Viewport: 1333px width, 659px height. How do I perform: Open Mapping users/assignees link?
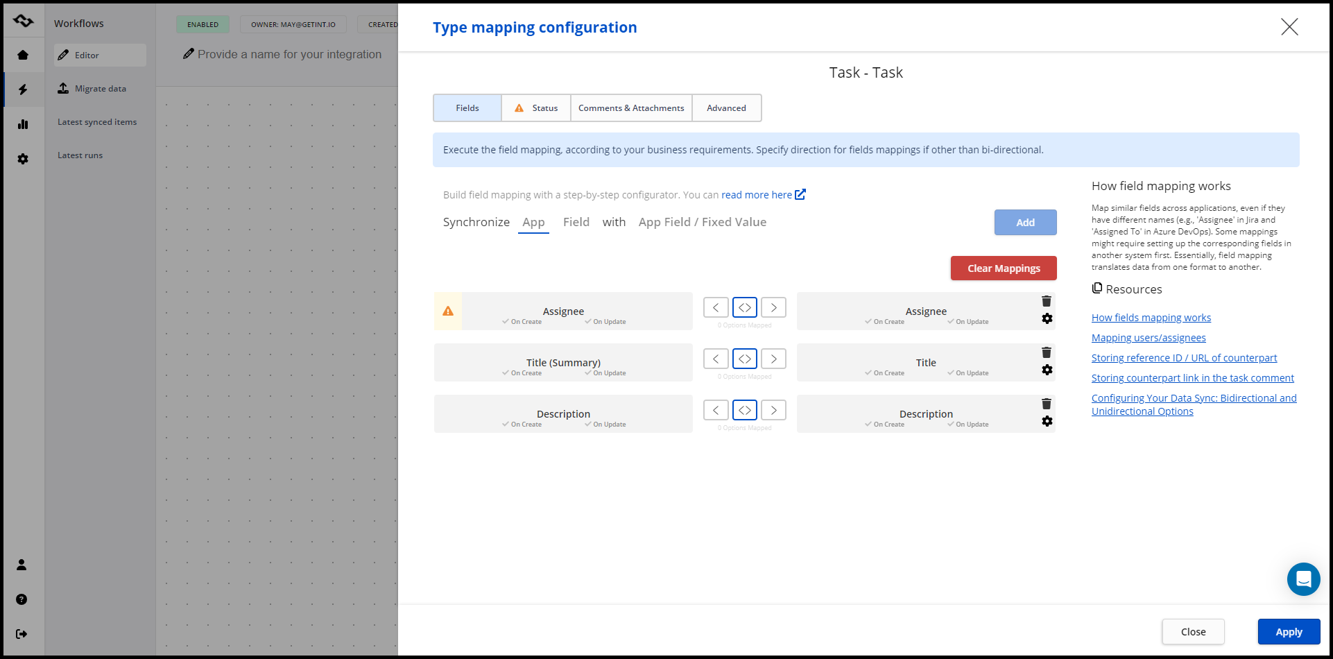coord(1148,338)
